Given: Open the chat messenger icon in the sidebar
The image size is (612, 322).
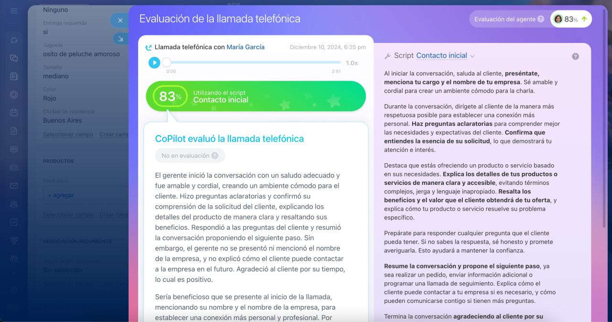Looking at the screenshot, I should click(14, 58).
